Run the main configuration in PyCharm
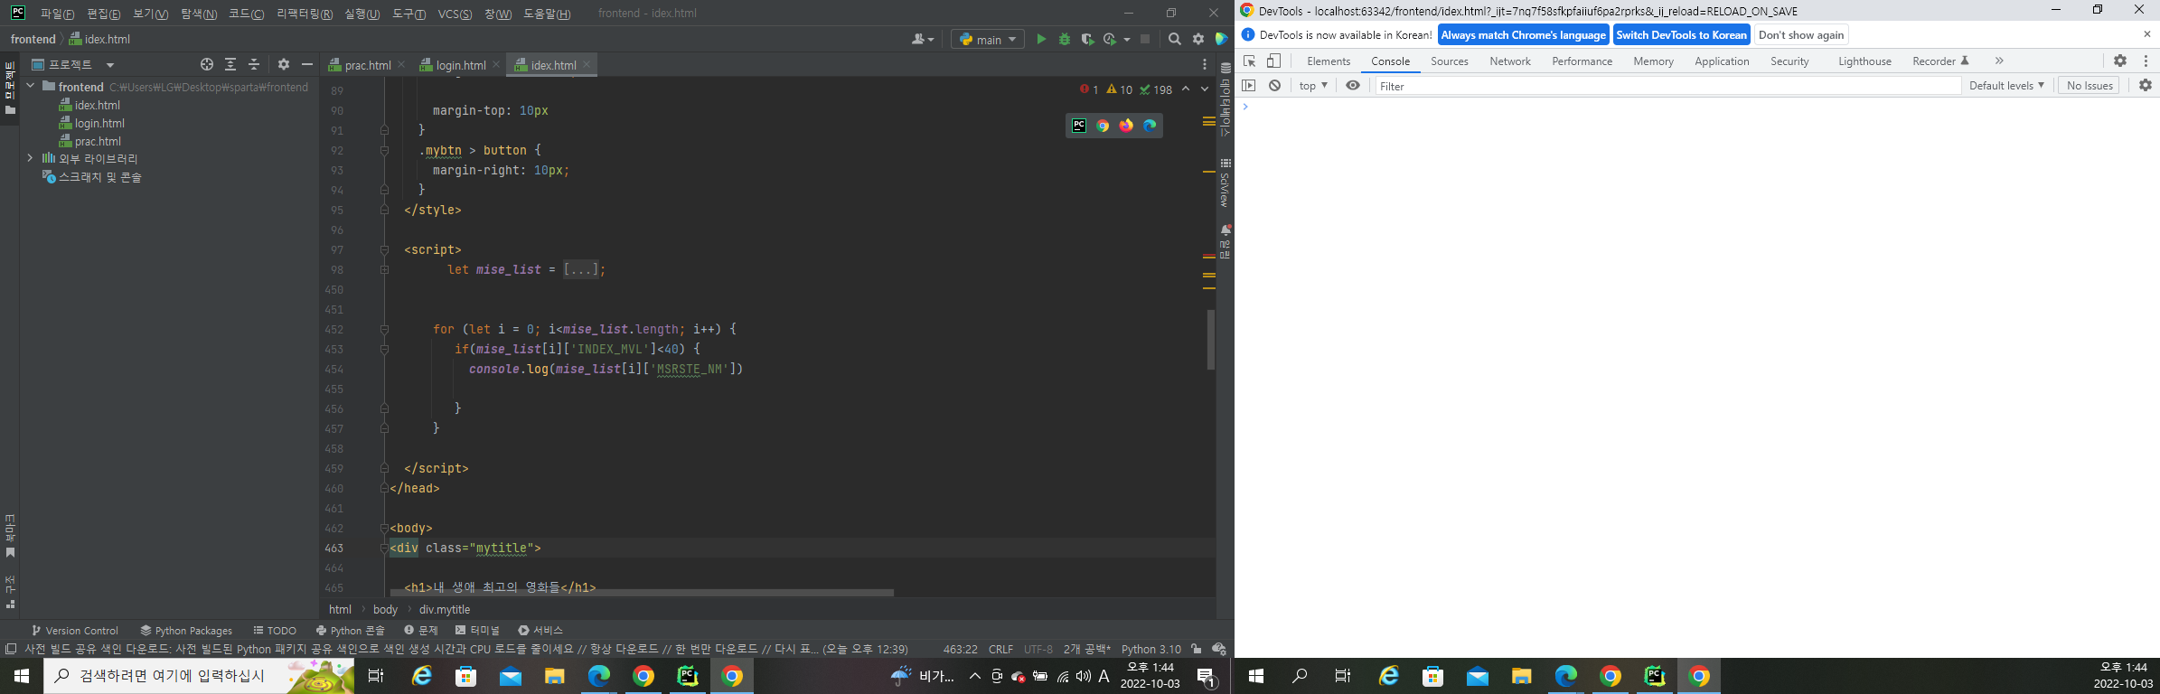The height and width of the screenshot is (694, 2160). tap(1041, 39)
